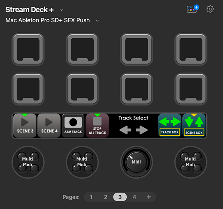Click the Track Select right arrow

tap(142, 130)
